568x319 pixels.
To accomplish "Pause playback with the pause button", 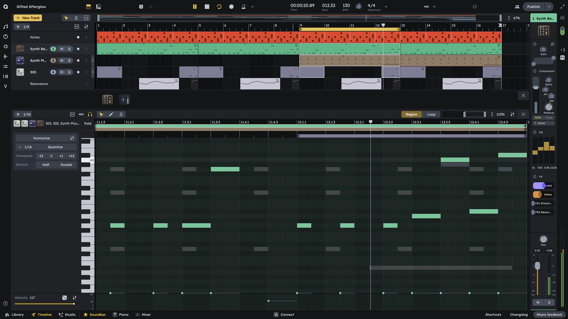I will (x=195, y=7).
